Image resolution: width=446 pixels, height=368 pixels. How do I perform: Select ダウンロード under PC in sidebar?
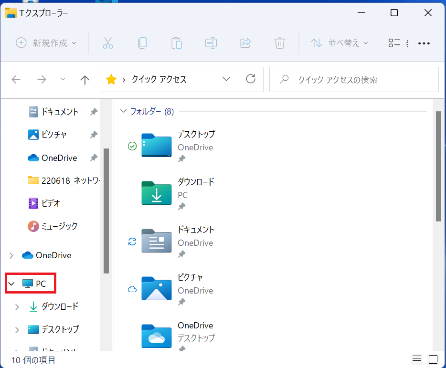(60, 306)
